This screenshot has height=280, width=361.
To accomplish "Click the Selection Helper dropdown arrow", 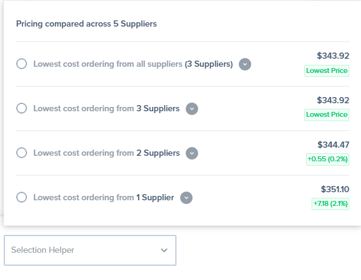I will click(x=164, y=250).
